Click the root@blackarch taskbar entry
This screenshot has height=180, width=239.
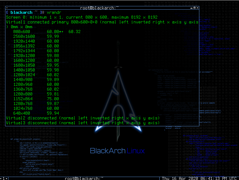(x=84, y=178)
